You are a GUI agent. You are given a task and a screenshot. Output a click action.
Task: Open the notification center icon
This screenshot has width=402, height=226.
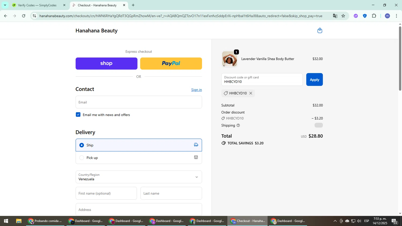pos(394,221)
